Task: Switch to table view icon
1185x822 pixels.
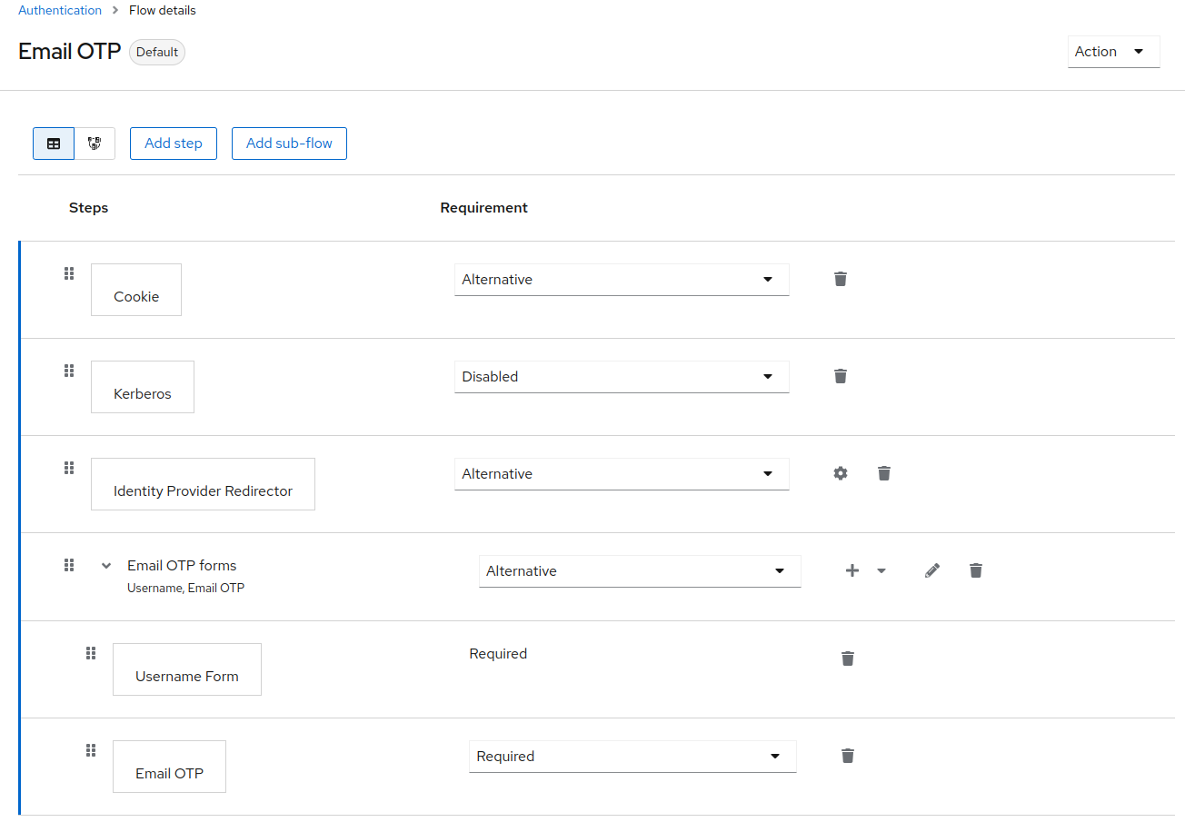Action: pos(54,144)
